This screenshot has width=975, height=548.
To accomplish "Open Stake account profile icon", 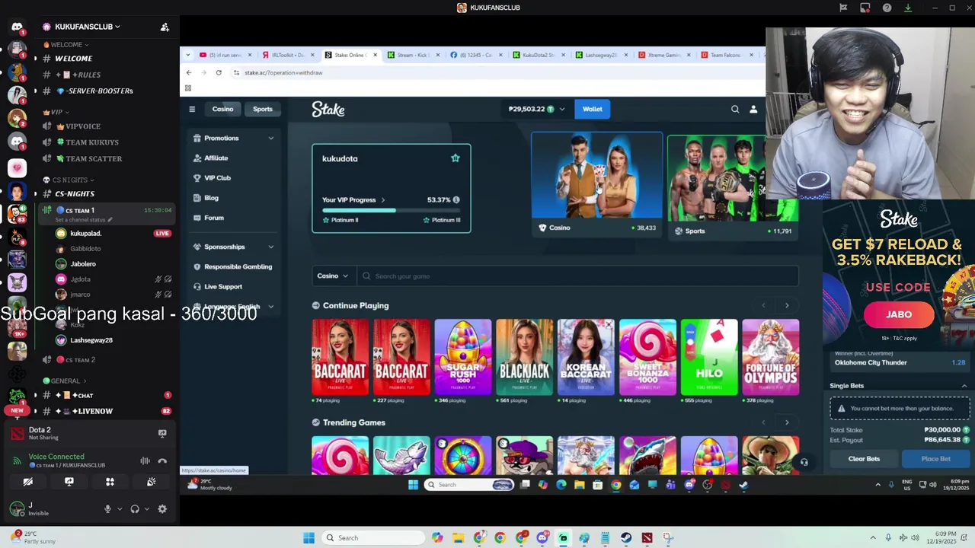I will [753, 109].
